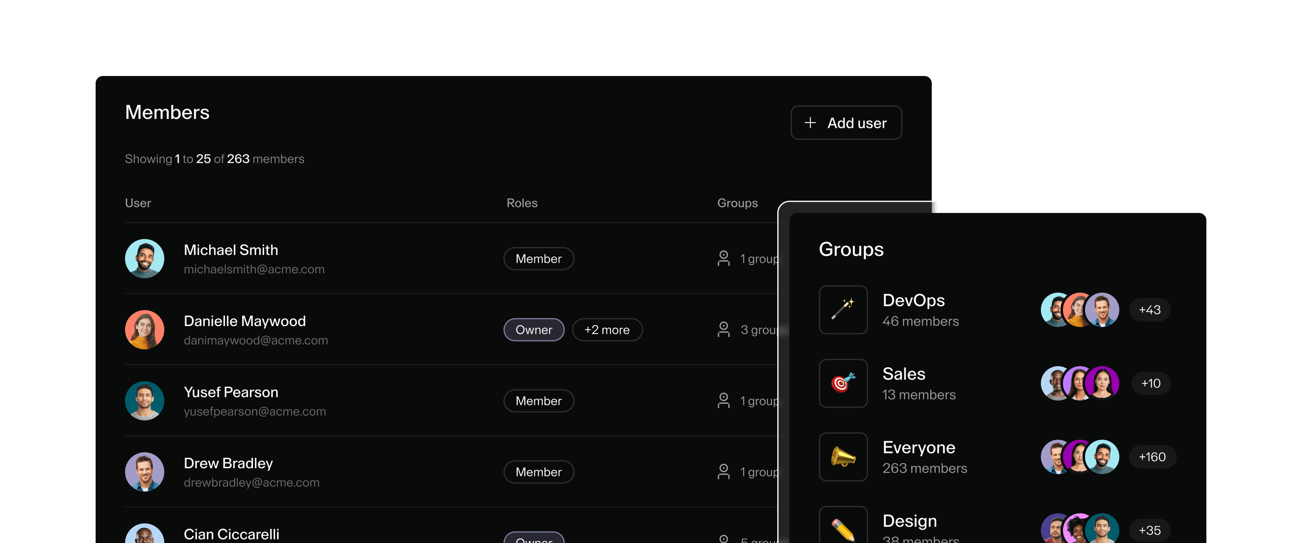Click the Everyone member avatars stack

pyautogui.click(x=1080, y=457)
